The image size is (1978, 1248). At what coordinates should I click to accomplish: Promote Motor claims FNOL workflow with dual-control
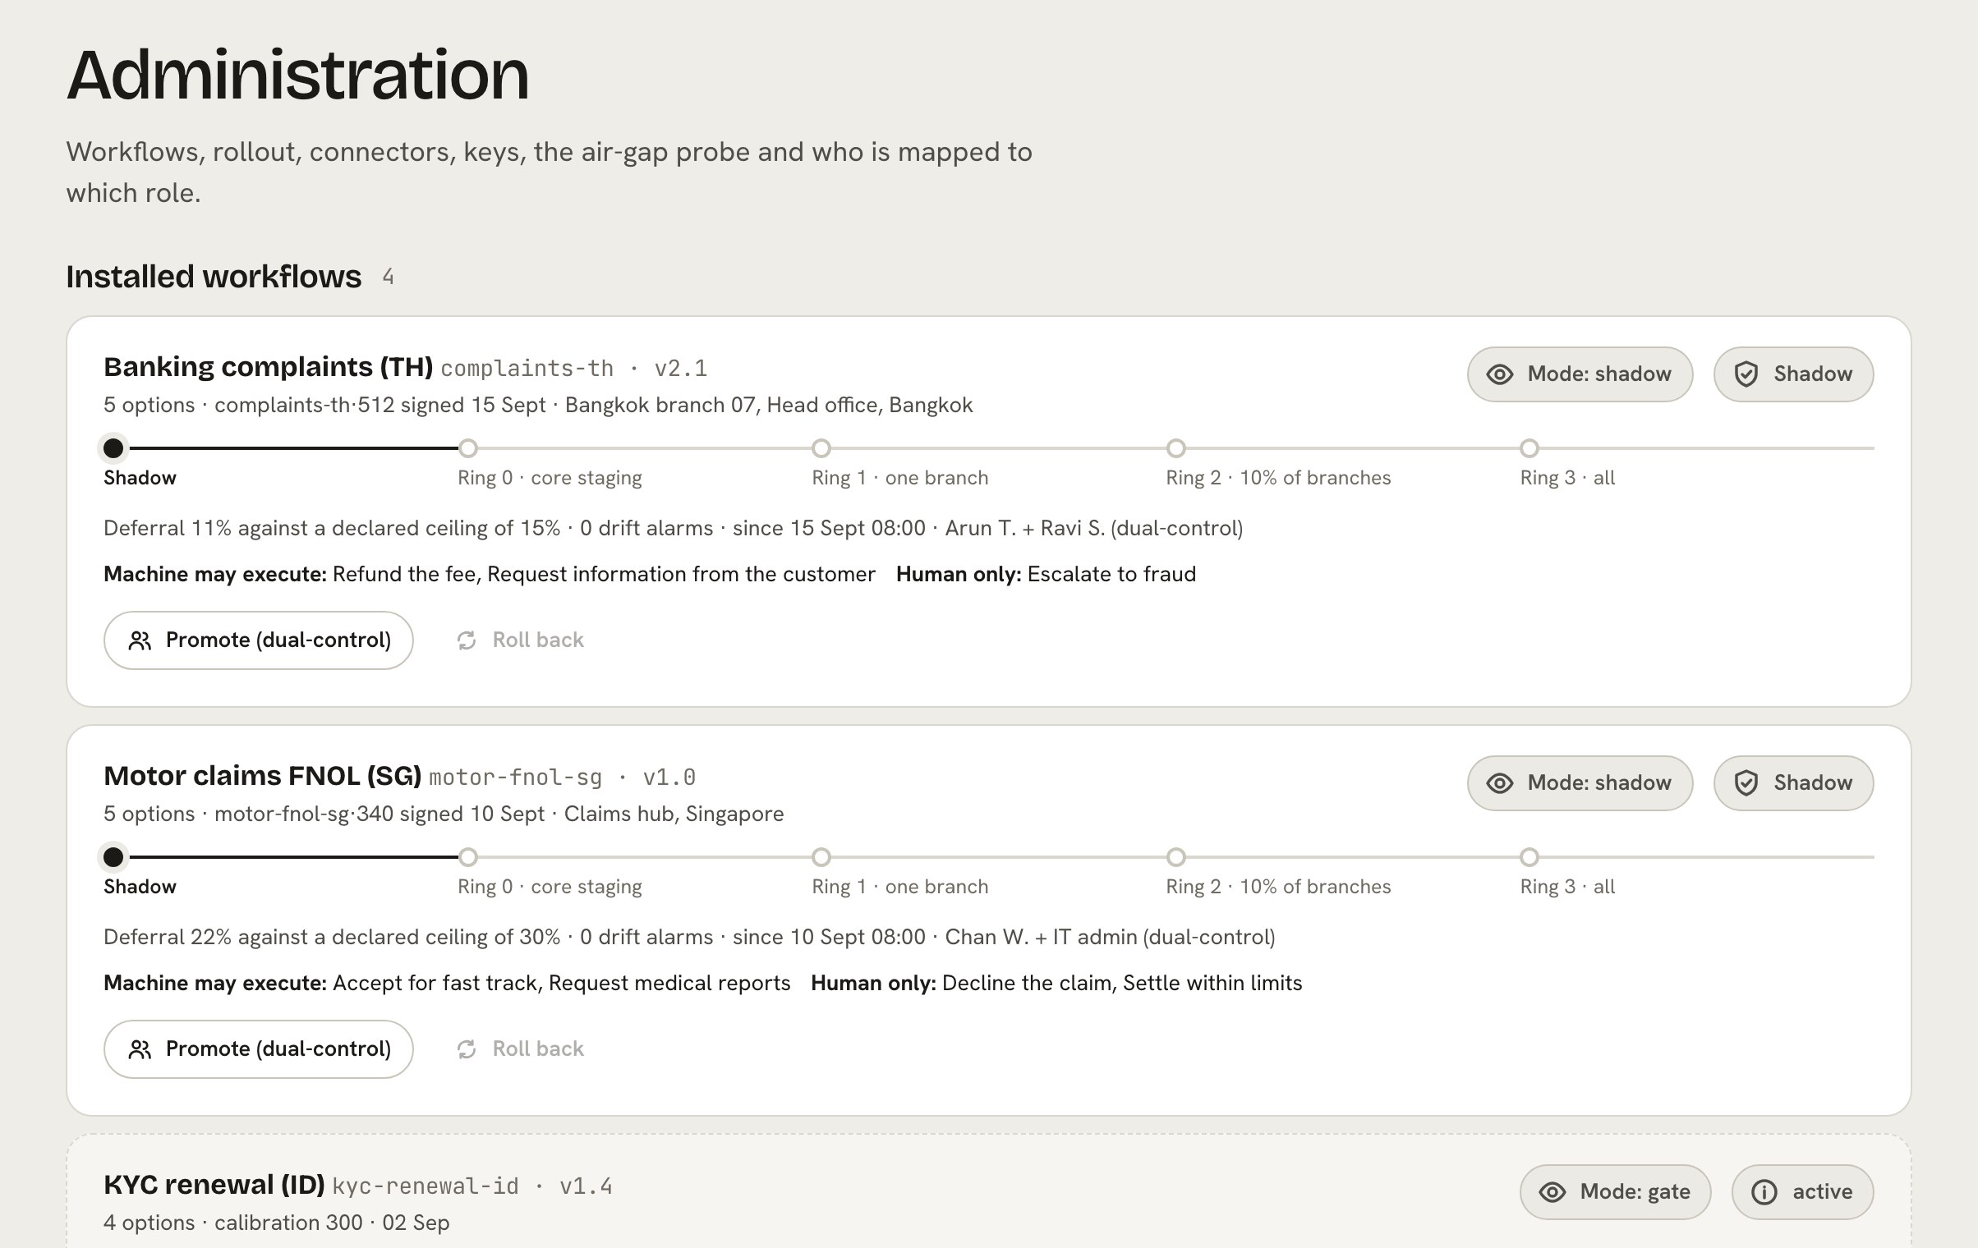coord(259,1049)
